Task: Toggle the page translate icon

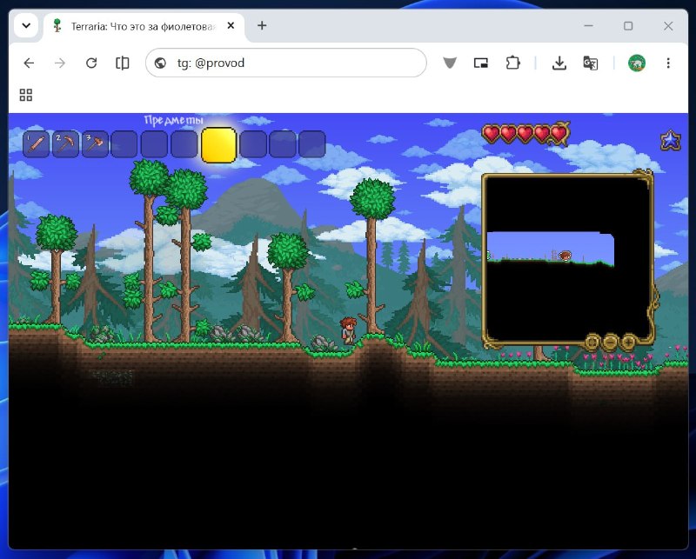Action: (x=591, y=63)
